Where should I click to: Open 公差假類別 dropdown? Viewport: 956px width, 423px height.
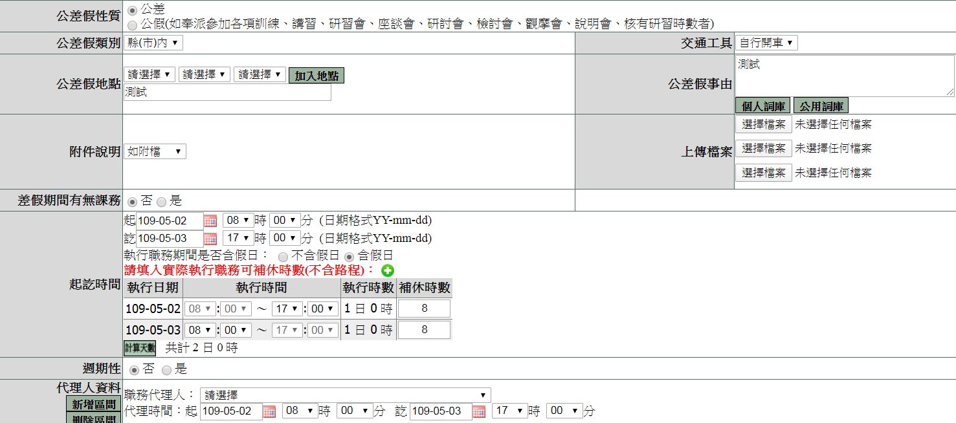click(153, 43)
